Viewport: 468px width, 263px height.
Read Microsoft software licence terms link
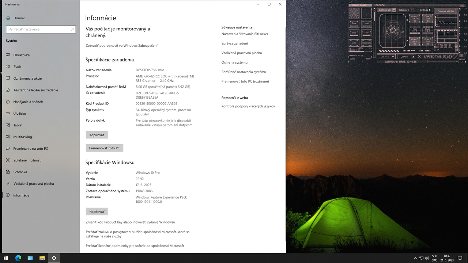click(x=135, y=246)
